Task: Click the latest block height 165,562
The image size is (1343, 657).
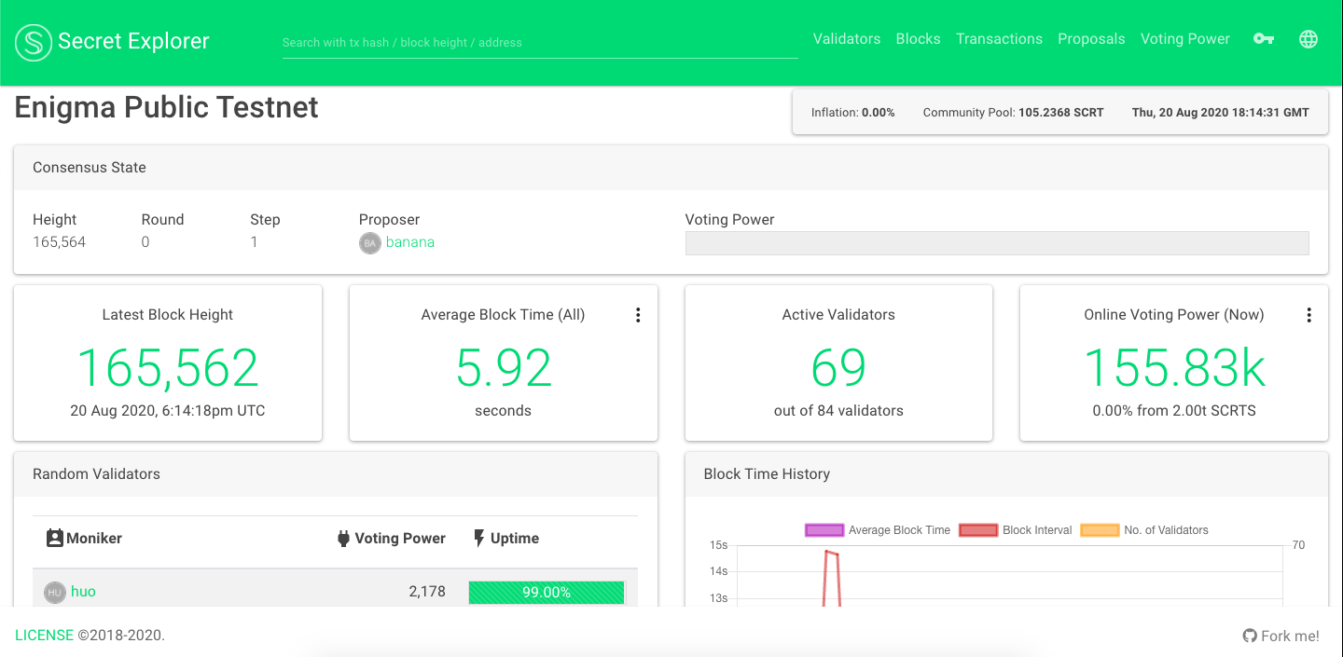Action: tap(168, 367)
